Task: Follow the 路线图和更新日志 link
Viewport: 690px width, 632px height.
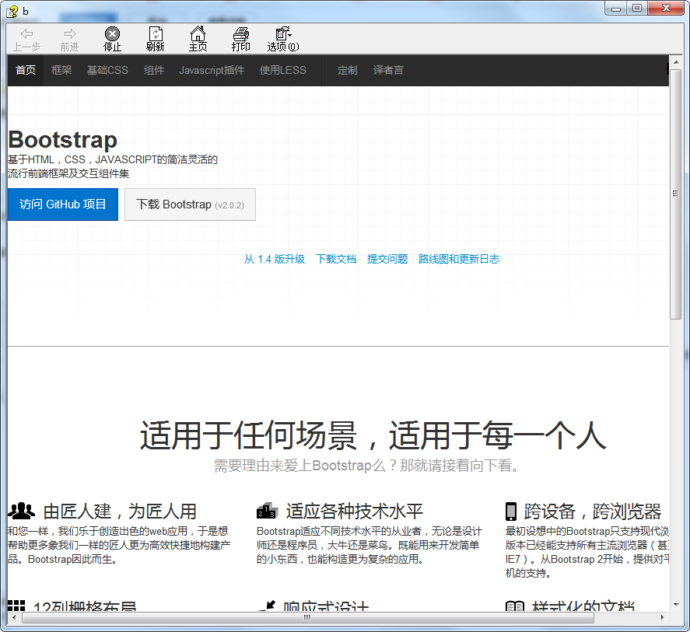Action: 459,259
